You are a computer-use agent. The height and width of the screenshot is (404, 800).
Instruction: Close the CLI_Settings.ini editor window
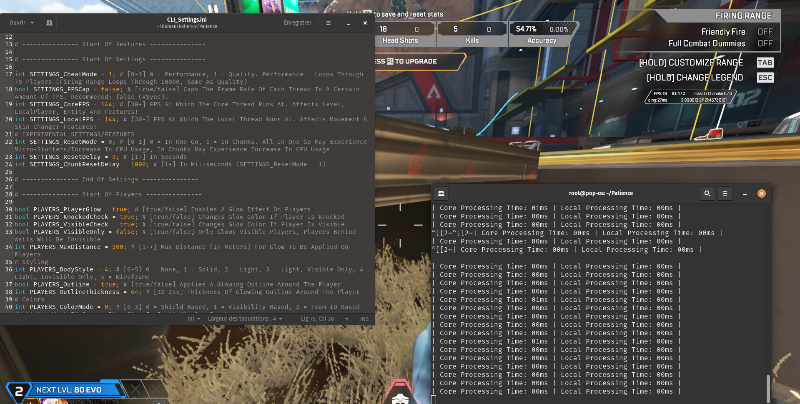pyautogui.click(x=365, y=23)
